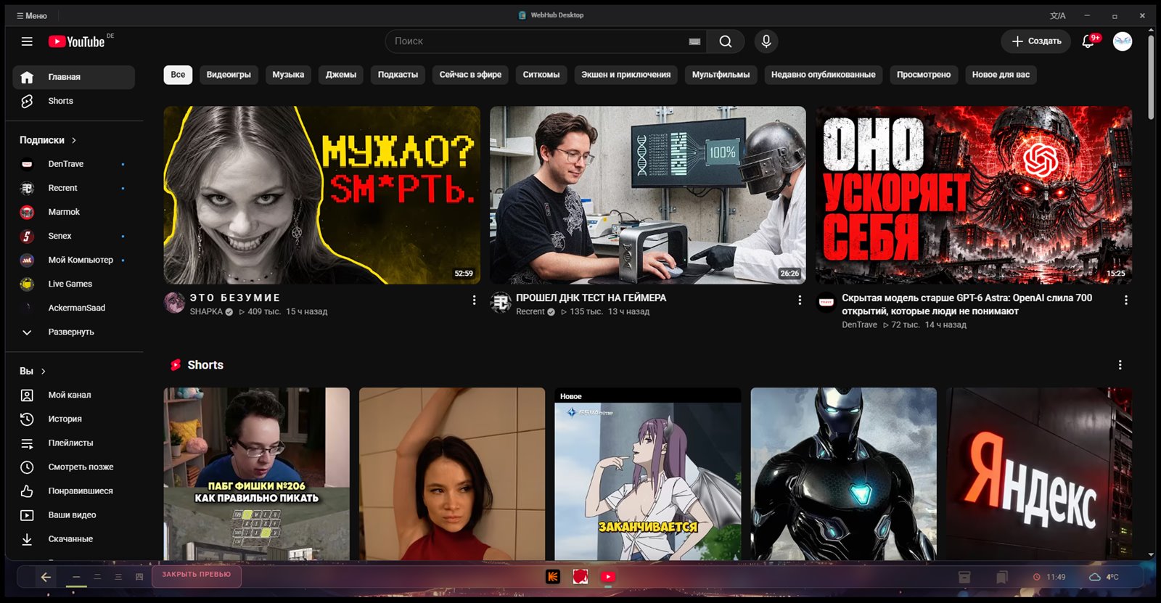Select the single-line layout icon in bottom bar
This screenshot has height=603, width=1161.
pyautogui.click(x=75, y=577)
